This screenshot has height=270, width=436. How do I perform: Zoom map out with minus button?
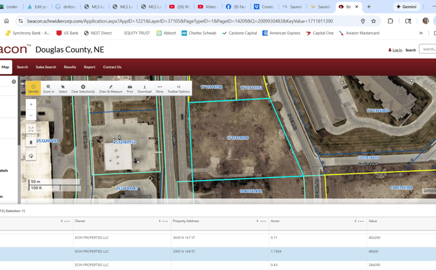click(31, 115)
